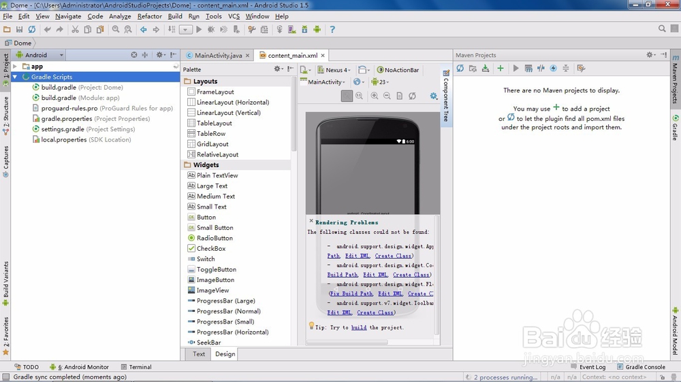The width and height of the screenshot is (681, 382).
Task: Open the VCS menu
Action: (234, 16)
